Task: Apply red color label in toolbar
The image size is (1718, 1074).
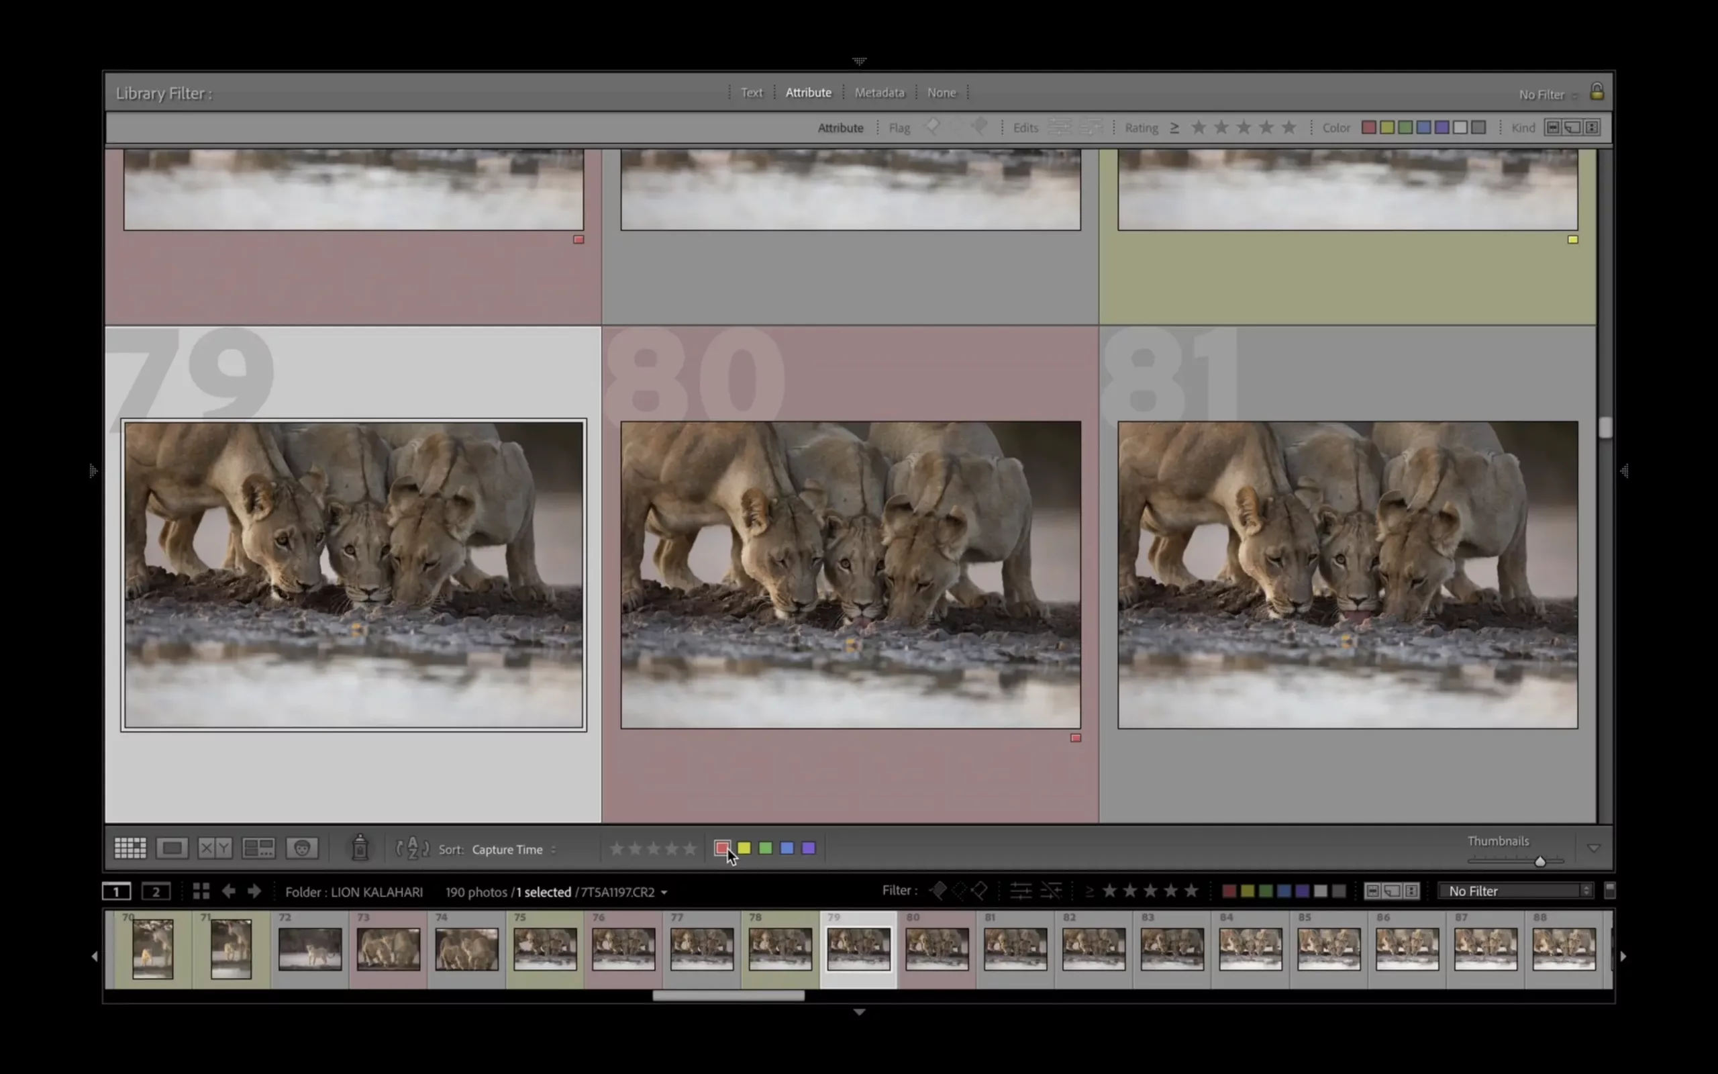Action: pyautogui.click(x=722, y=847)
